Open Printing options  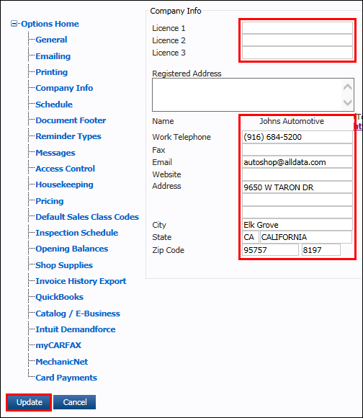(52, 72)
